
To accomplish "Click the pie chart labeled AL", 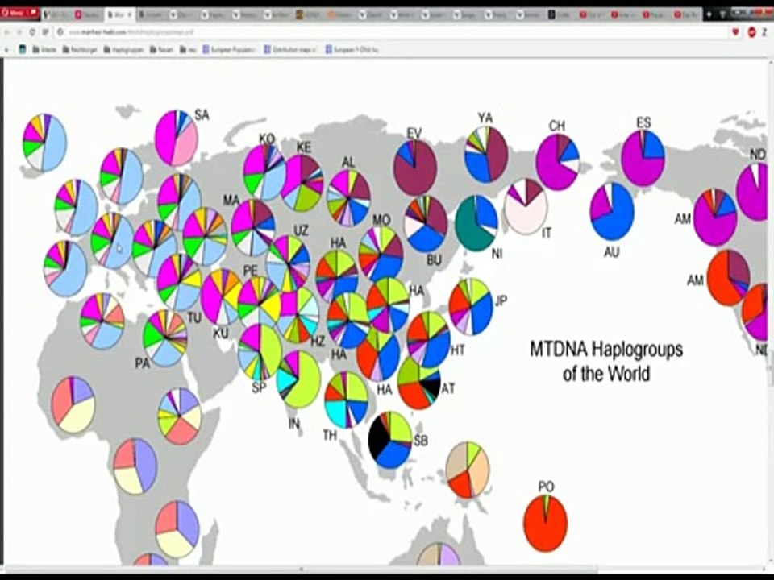I will pyautogui.click(x=348, y=198).
